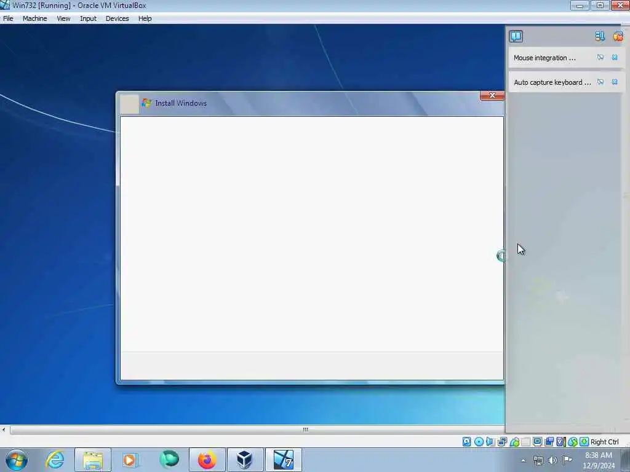Launch Internet Explorer from the taskbar
630x472 pixels.
pos(55,460)
